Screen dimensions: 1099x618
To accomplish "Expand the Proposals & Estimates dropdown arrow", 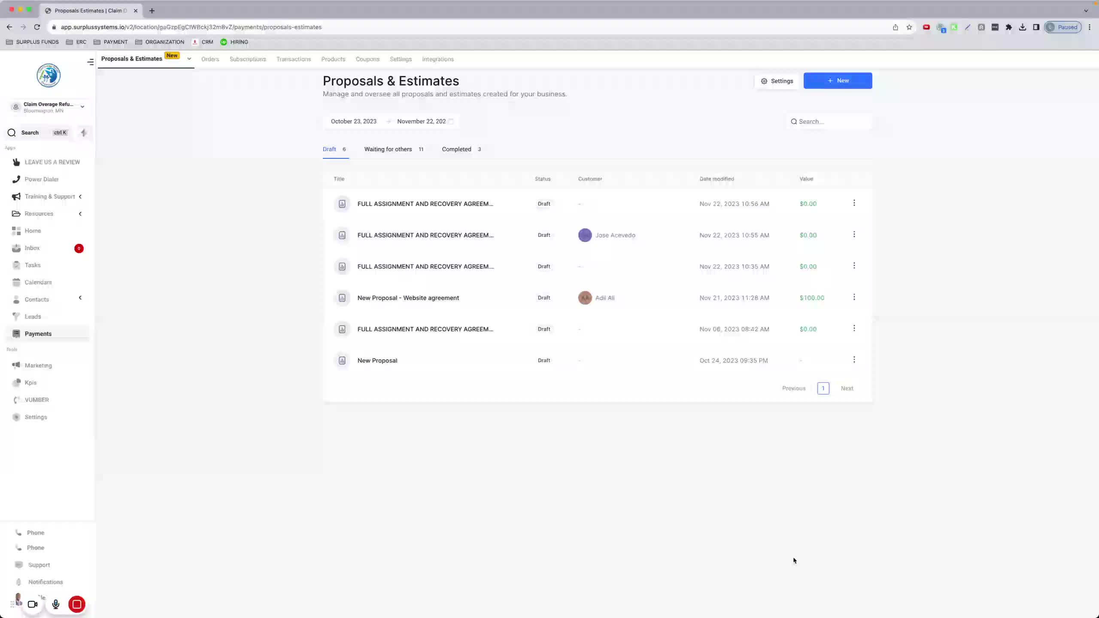I will coord(189,59).
